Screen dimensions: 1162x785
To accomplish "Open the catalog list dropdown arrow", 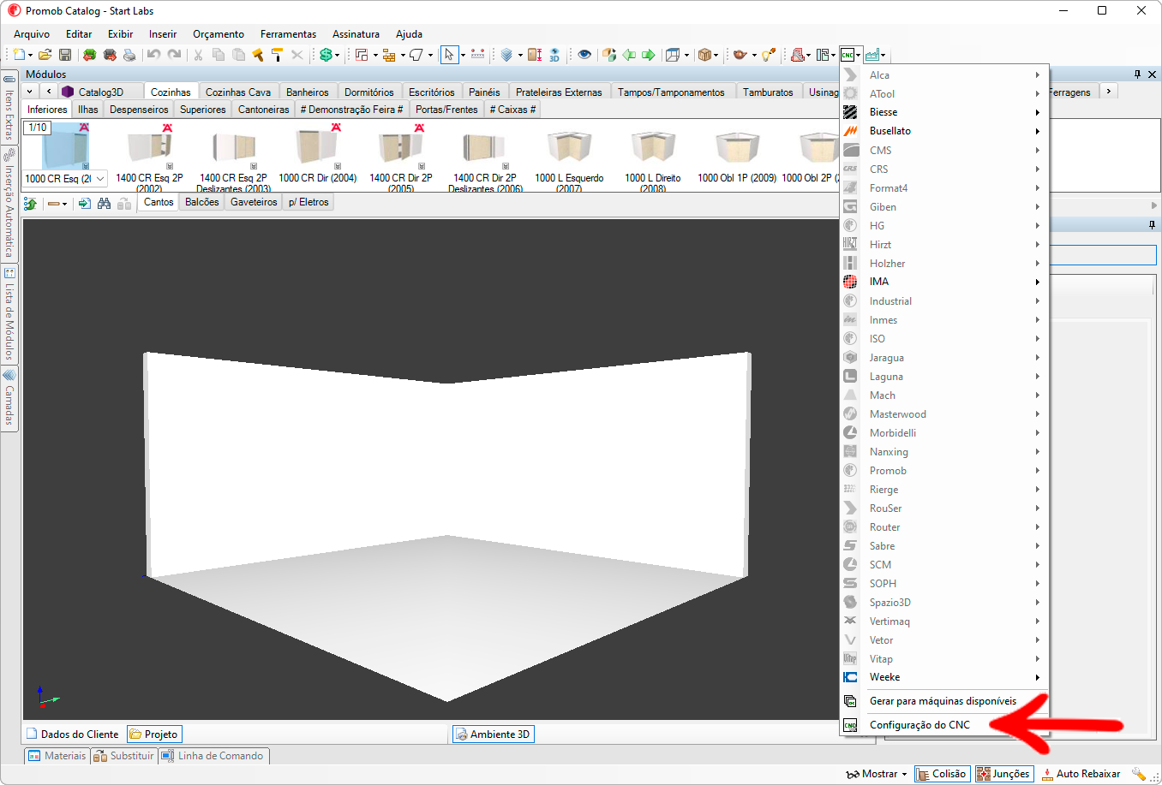I will [x=30, y=92].
